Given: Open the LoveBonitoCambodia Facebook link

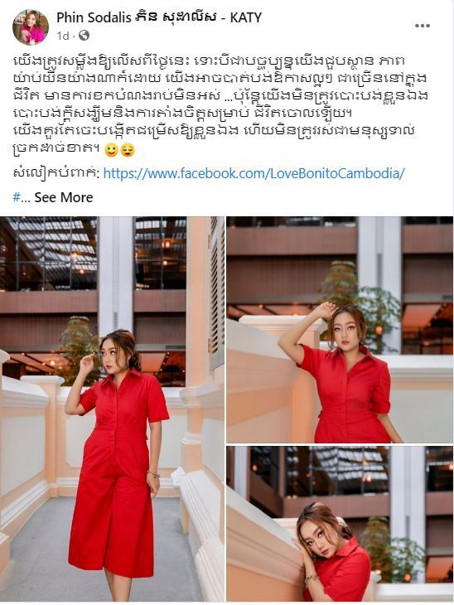Looking at the screenshot, I should click(254, 173).
